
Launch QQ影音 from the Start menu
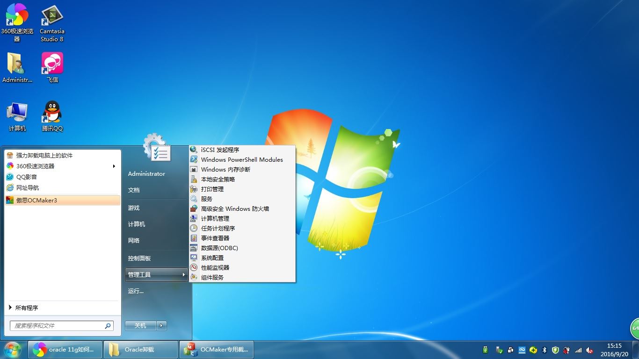click(x=63, y=177)
